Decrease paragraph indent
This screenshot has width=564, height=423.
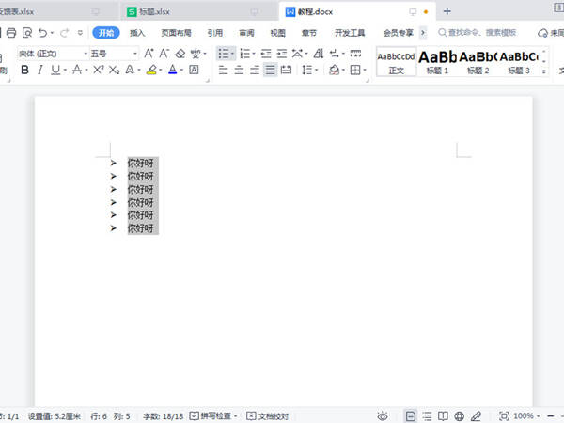[x=266, y=54]
